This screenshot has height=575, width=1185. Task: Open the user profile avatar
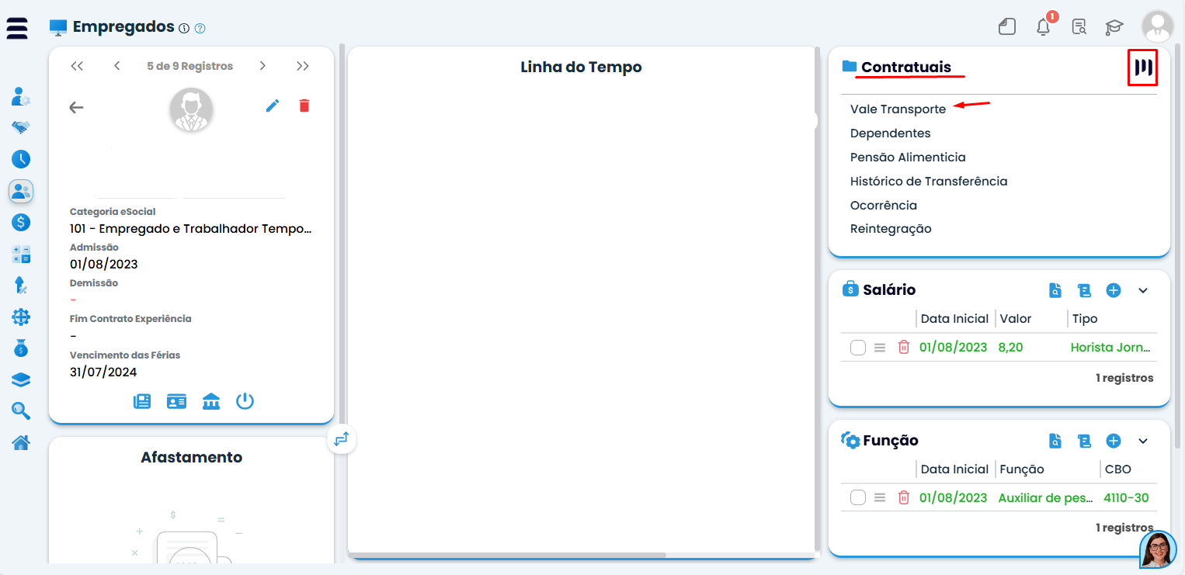pyautogui.click(x=1158, y=26)
